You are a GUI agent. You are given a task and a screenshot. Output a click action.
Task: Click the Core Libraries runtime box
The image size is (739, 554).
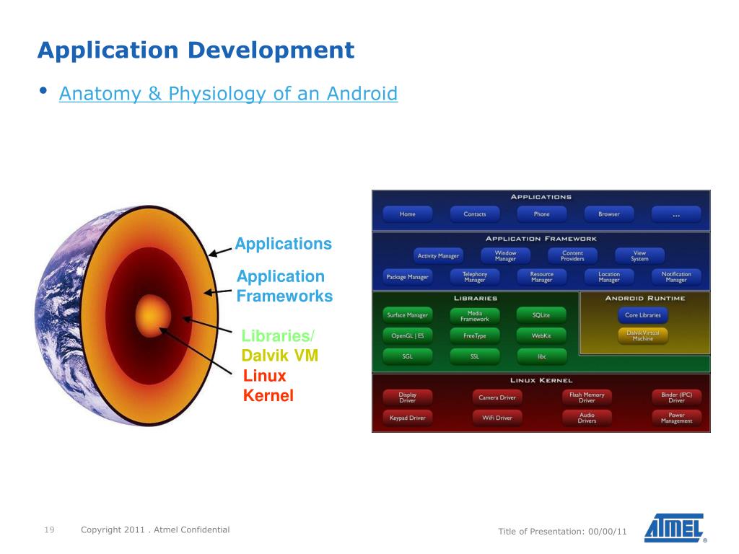(643, 316)
